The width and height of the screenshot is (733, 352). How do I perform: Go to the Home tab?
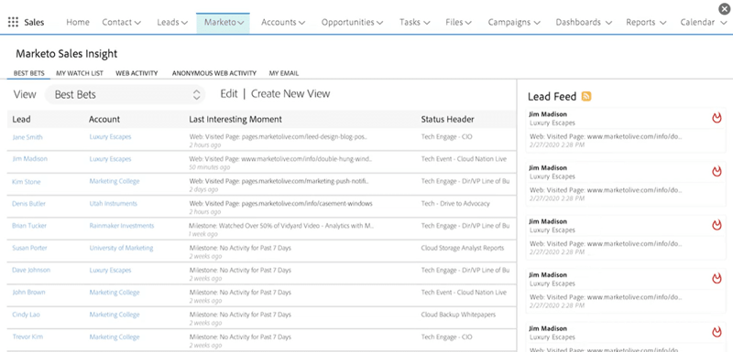click(x=78, y=22)
